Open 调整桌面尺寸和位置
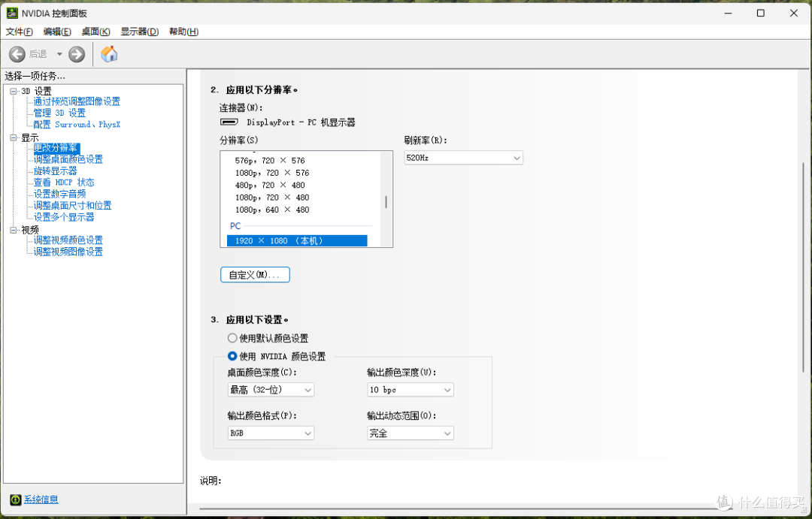Image resolution: width=812 pixels, height=519 pixels. (72, 206)
